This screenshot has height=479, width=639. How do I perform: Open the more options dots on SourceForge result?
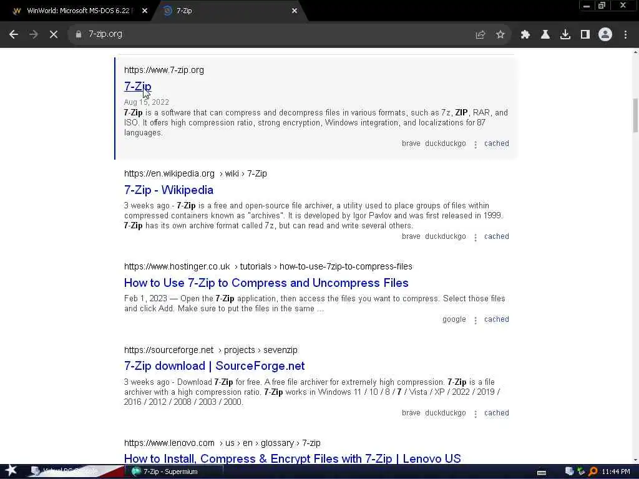tap(475, 414)
